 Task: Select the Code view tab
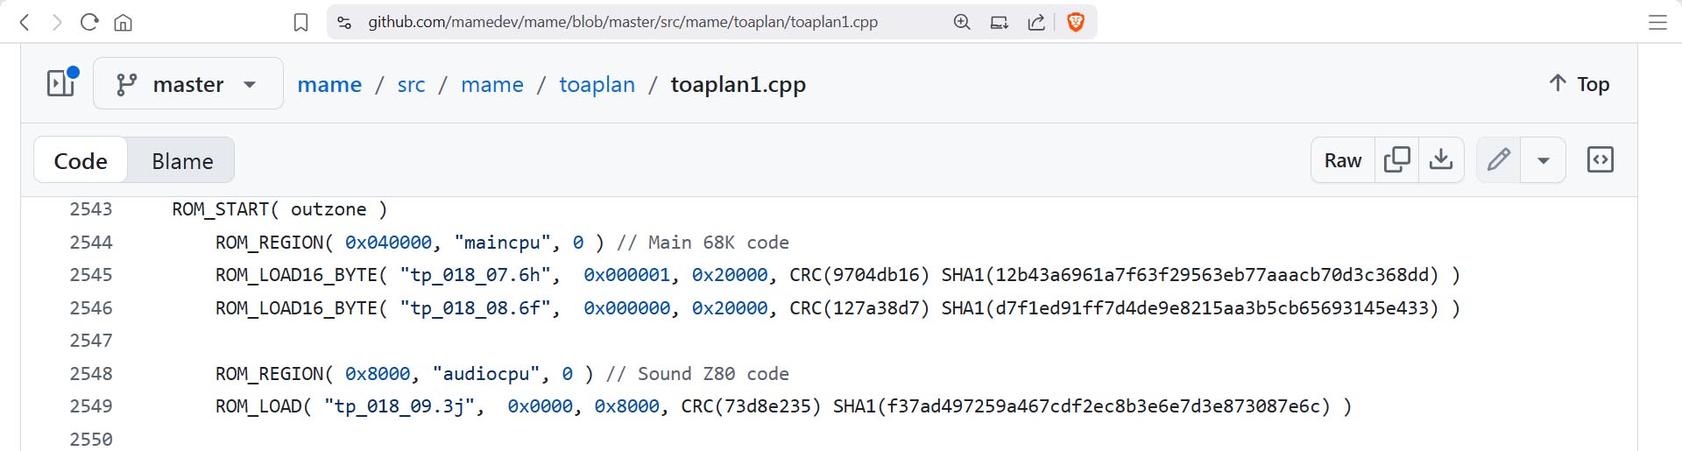click(x=81, y=161)
